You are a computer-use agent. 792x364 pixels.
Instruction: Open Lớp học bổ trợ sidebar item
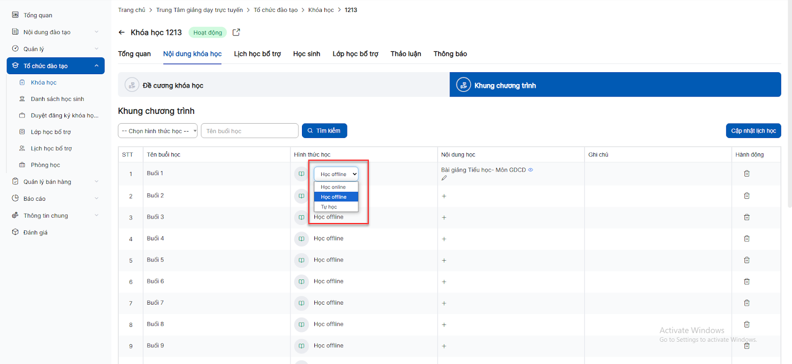(x=50, y=132)
